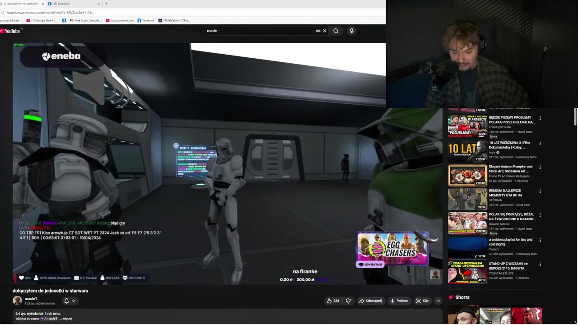The height and width of the screenshot is (325, 578).
Task: Open options menu for 'a ambient playlist'
Action: (540, 240)
